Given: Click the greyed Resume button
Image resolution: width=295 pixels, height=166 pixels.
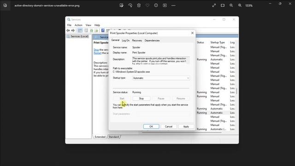Looking at the screenshot, I should [181, 98].
